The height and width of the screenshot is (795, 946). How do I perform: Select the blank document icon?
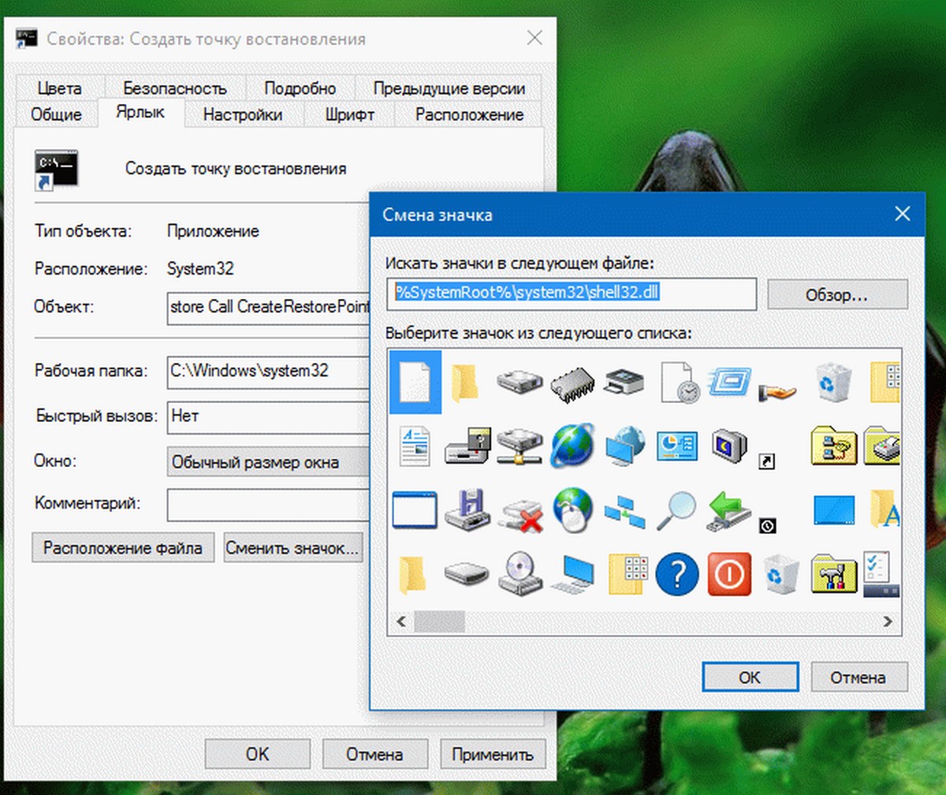coord(415,382)
